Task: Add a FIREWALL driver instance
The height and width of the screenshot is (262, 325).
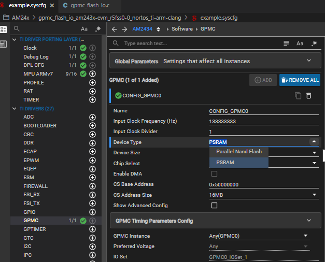Action: click(92, 186)
